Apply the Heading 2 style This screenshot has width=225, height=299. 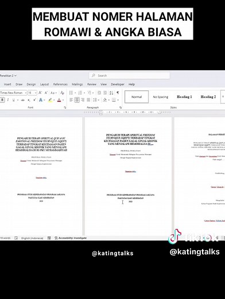208,97
